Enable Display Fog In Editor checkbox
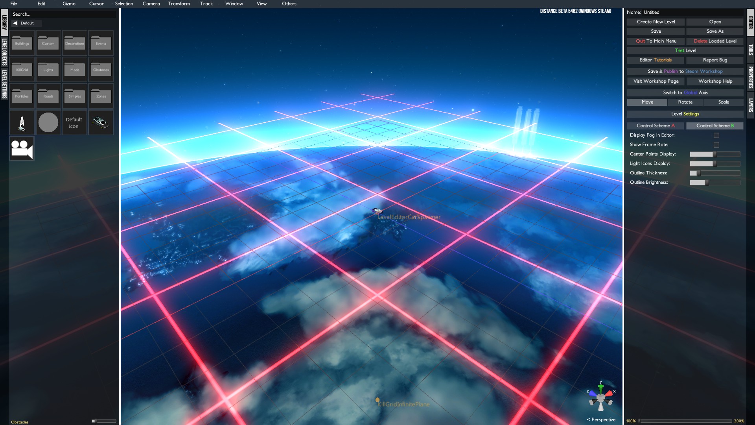755x425 pixels. tap(716, 135)
